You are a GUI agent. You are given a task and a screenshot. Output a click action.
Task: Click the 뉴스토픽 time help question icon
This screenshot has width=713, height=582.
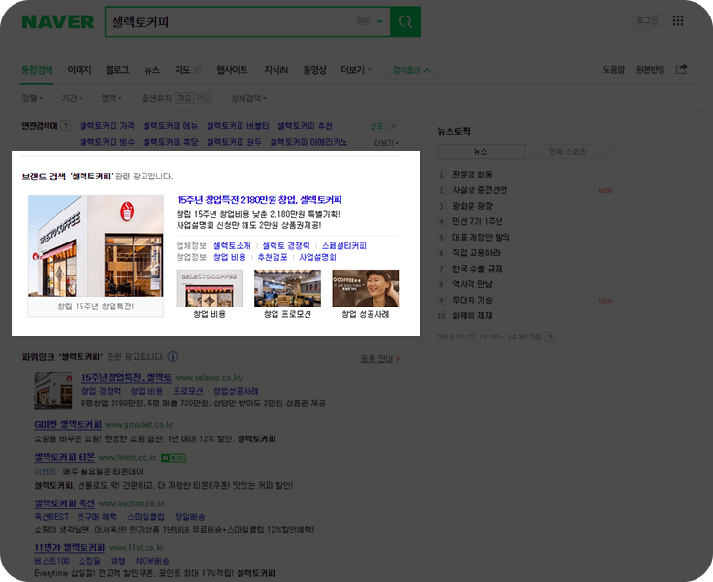(x=550, y=337)
